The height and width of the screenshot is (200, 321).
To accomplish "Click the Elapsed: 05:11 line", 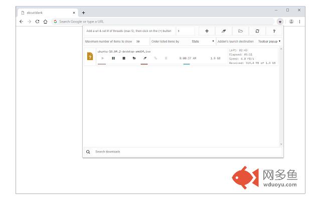I will click(x=241, y=54).
